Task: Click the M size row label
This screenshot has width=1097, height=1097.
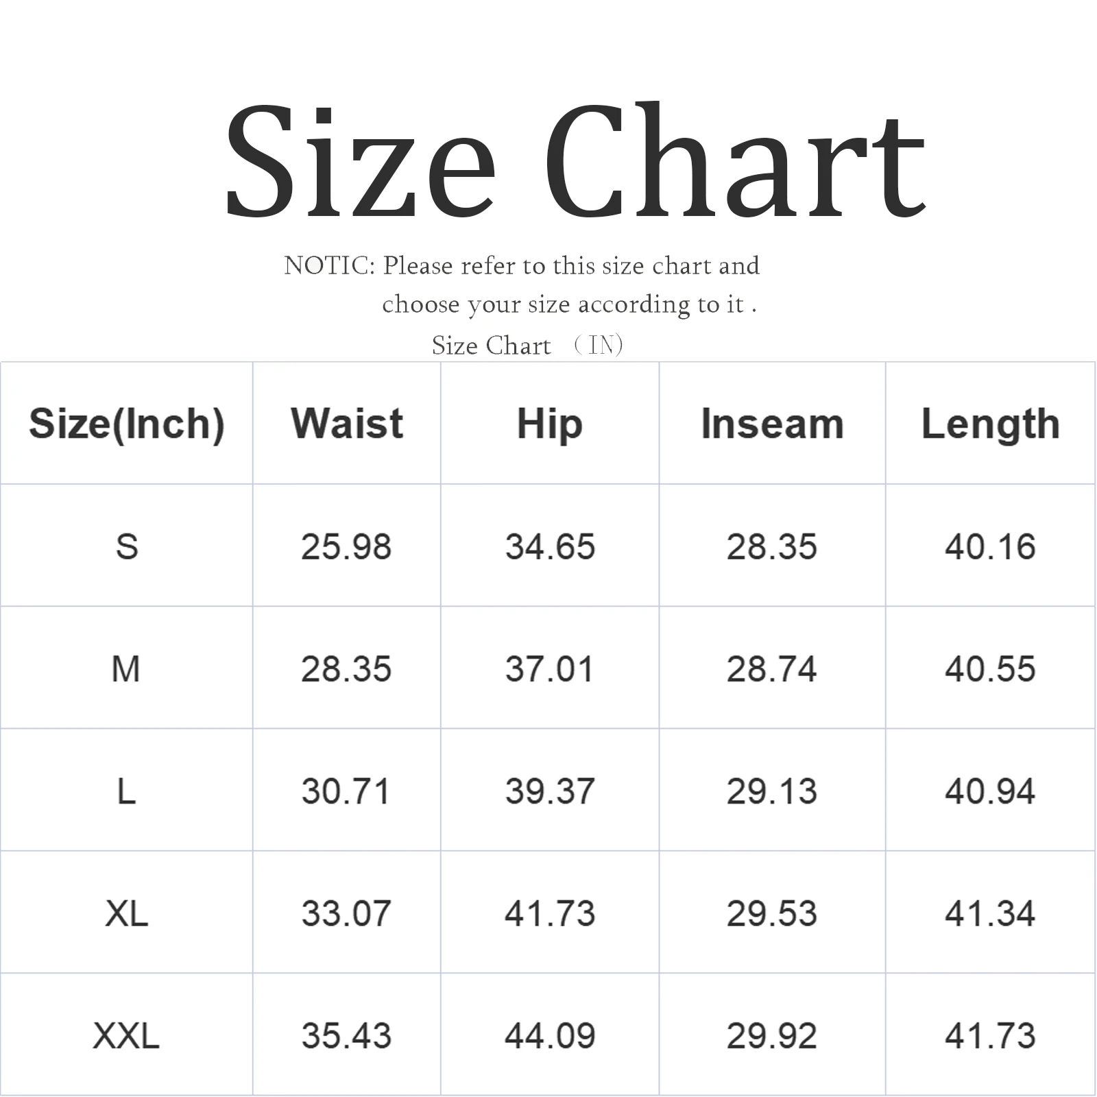Action: click(x=126, y=669)
